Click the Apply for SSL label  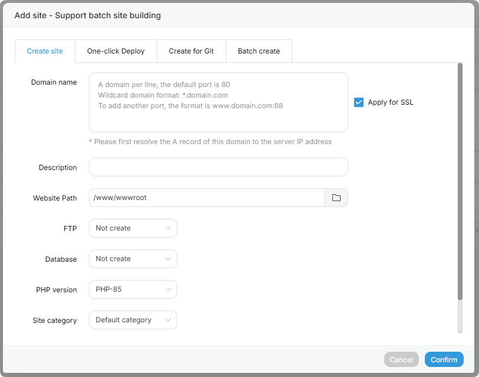coord(391,102)
